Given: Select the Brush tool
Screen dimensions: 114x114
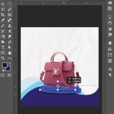Looking at the screenshot, I should coord(3,26).
